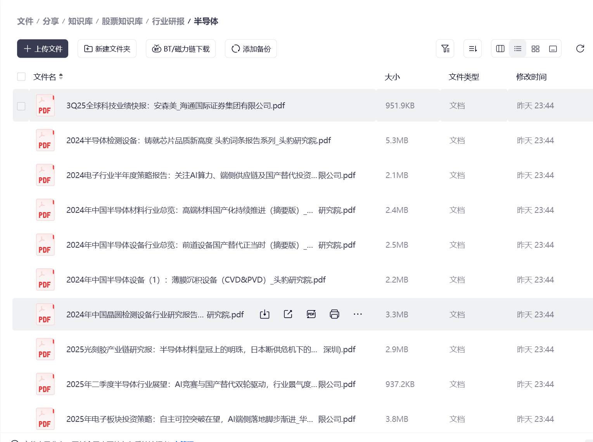The width and height of the screenshot is (593, 442).
Task: Click modified time of 2.2MB file
Action: pyautogui.click(x=535, y=280)
